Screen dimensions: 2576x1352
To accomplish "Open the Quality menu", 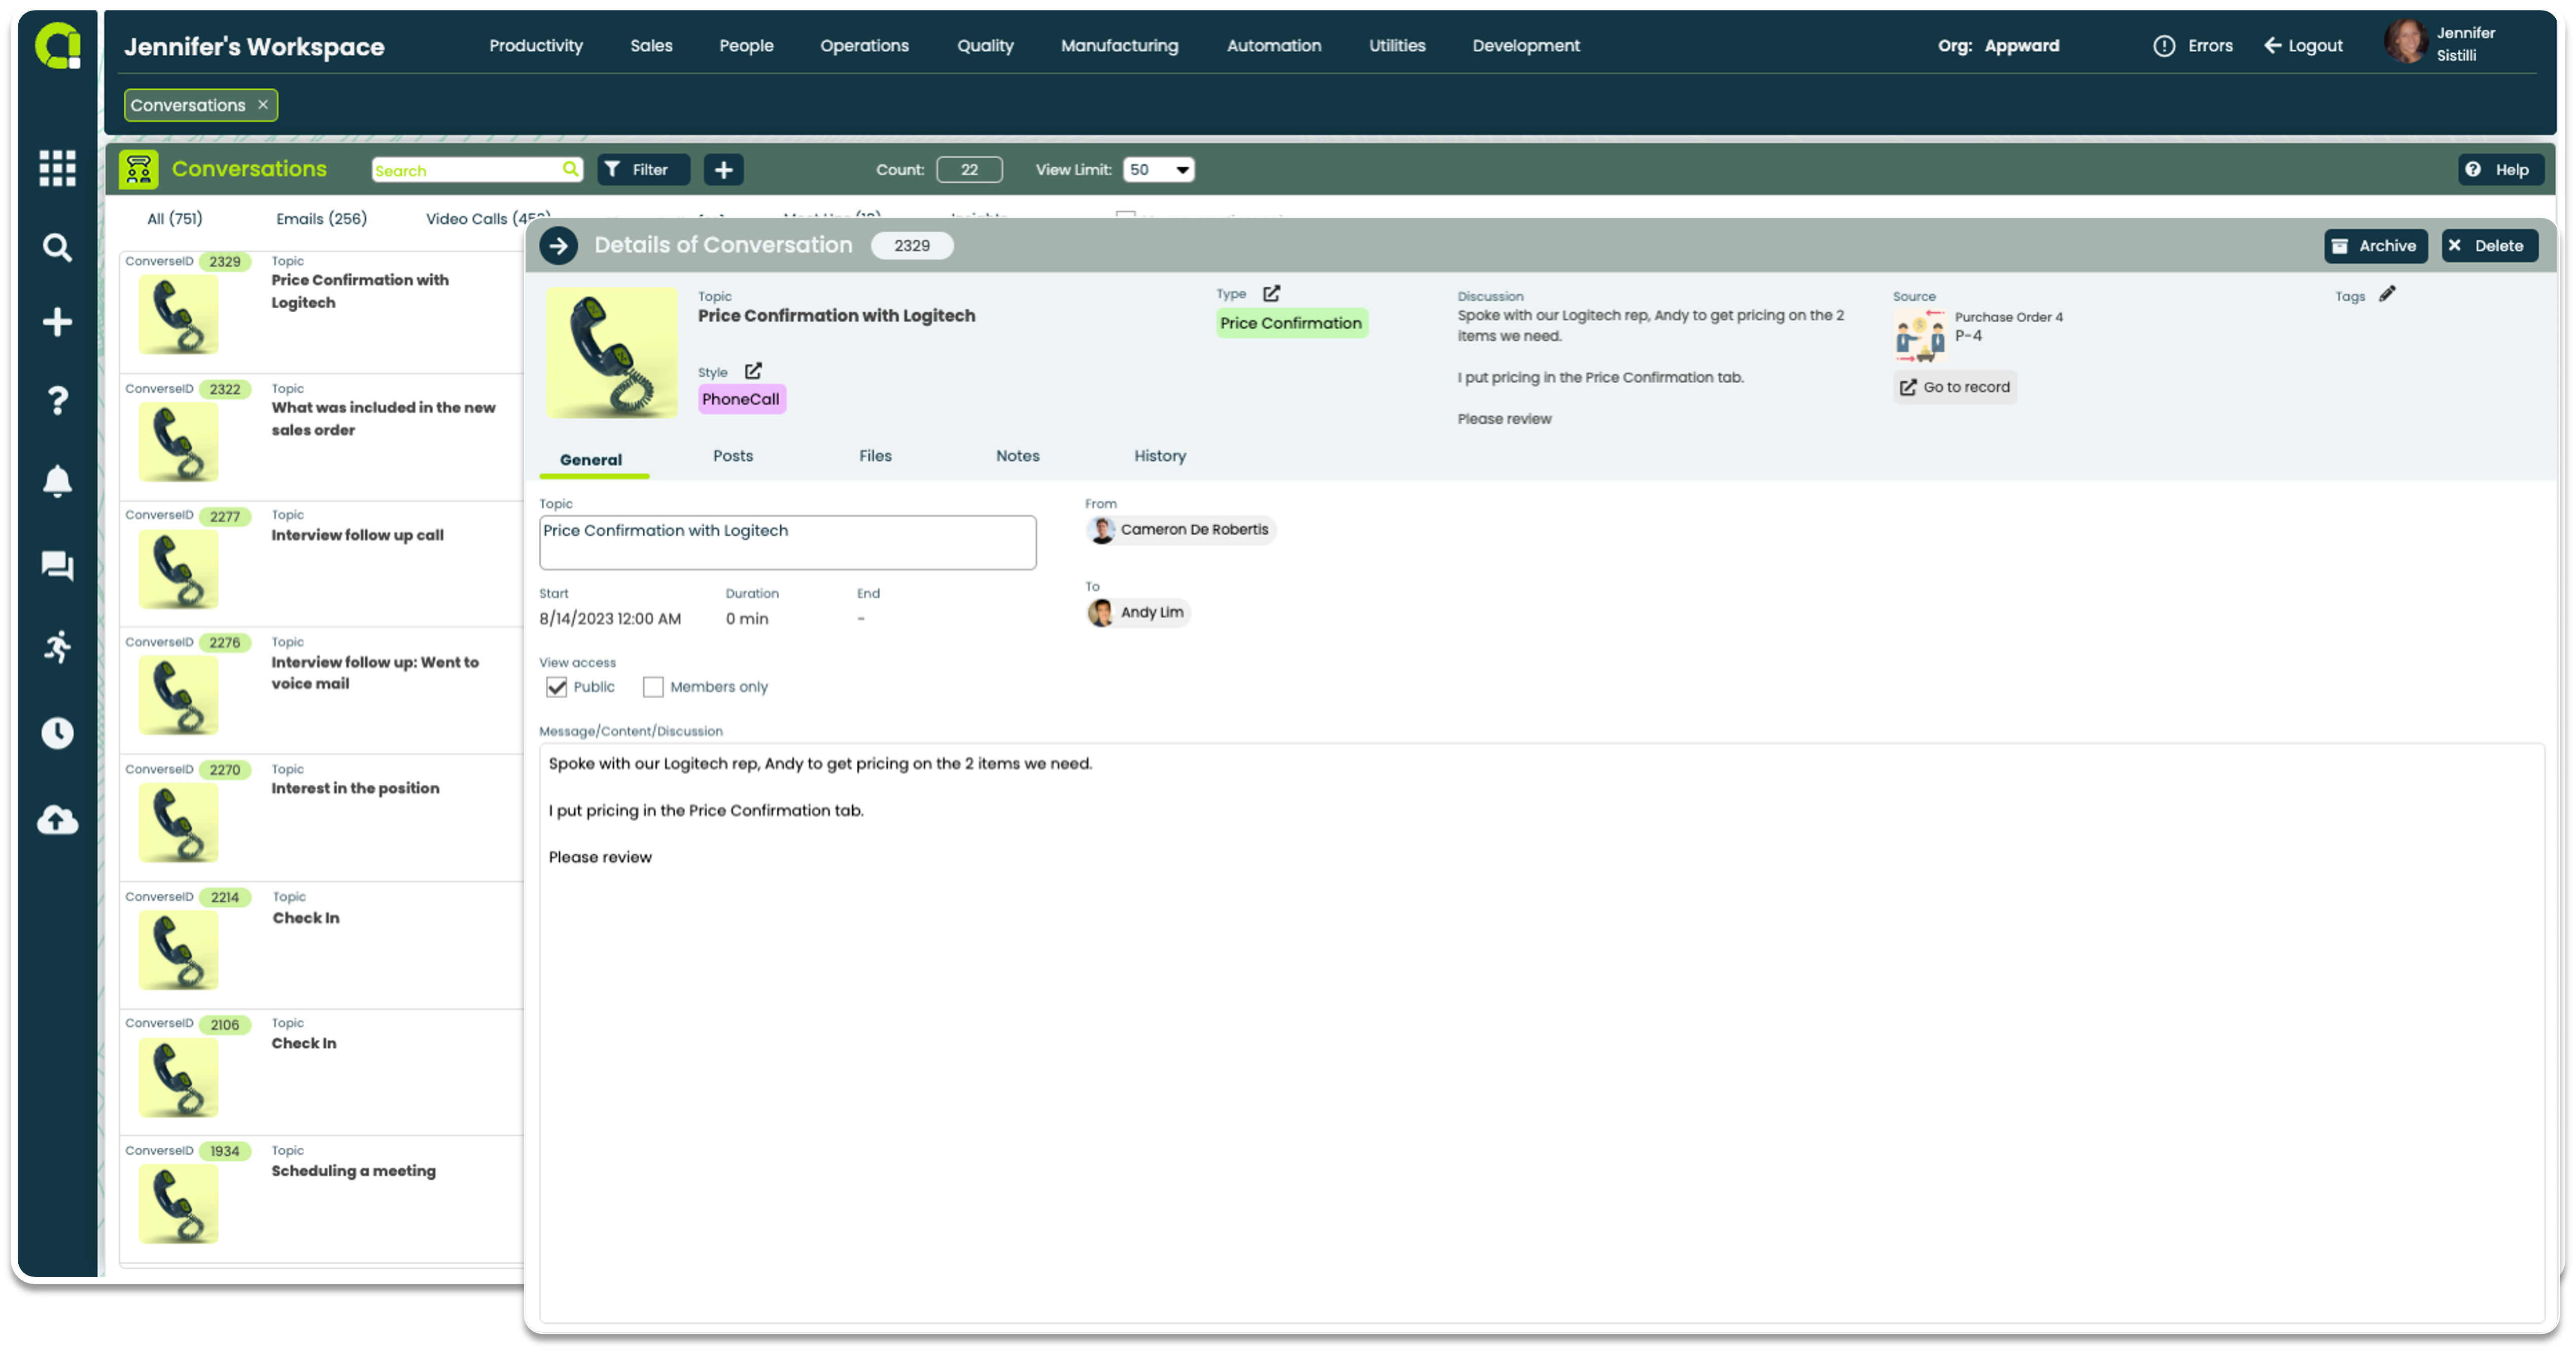I will click(x=985, y=45).
